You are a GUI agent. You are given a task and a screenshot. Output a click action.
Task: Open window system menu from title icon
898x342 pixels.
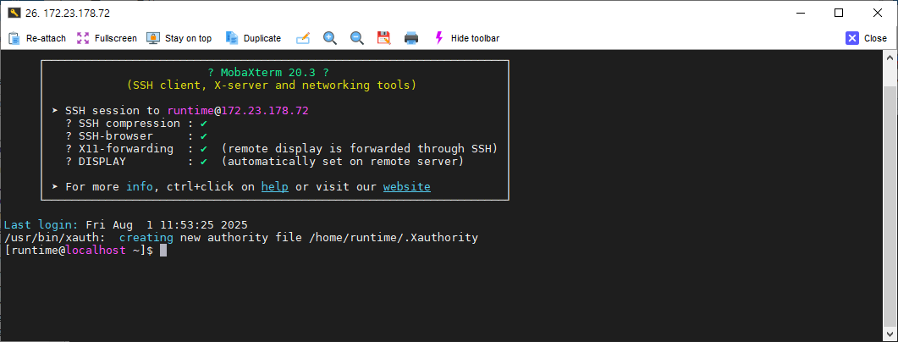pos(14,13)
